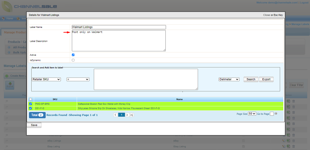Click the Logout link
310x150 pixels.
(x=304, y=3)
